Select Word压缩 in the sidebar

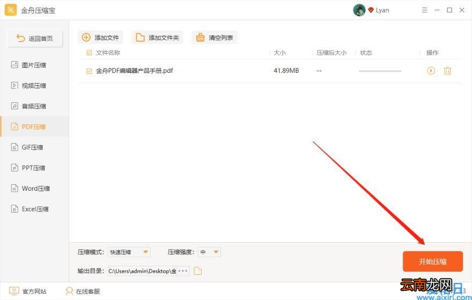coord(34,189)
